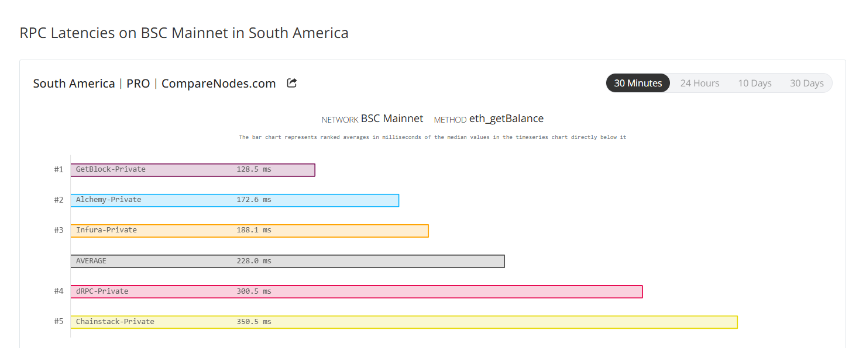
Task: Switch to the 10 Days range
Action: [x=755, y=83]
